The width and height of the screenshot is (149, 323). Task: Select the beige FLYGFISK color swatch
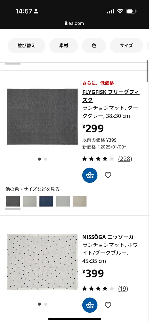point(80,201)
